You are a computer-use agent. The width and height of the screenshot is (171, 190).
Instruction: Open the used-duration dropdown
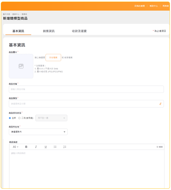click(x=51, y=118)
